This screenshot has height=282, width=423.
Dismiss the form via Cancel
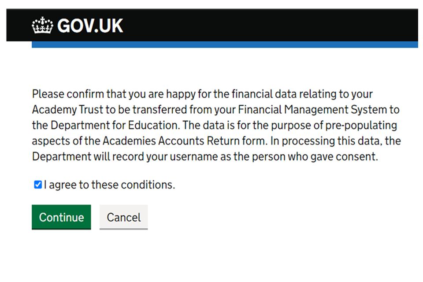[123, 217]
